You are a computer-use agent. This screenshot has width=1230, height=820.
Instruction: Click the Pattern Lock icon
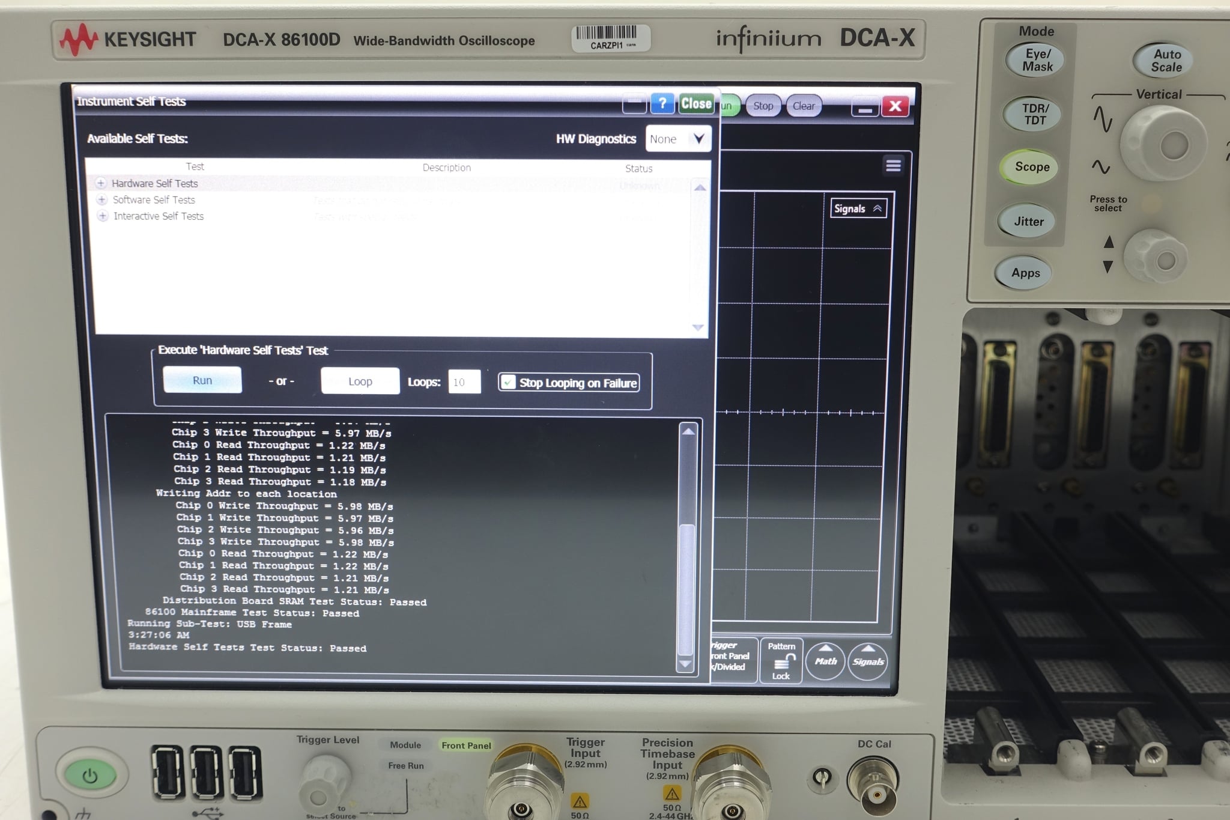781,661
